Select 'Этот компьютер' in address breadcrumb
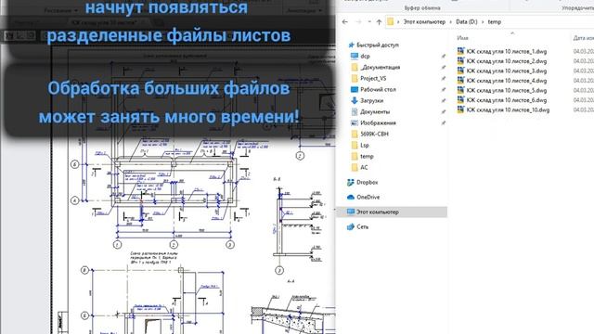 [x=424, y=22]
